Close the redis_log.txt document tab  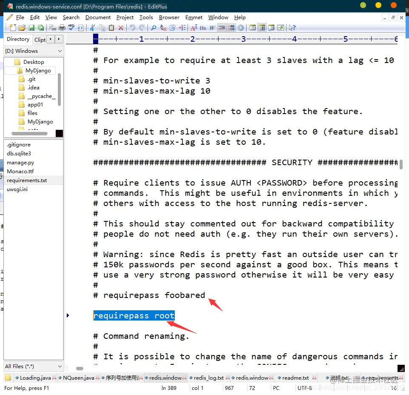227,378
